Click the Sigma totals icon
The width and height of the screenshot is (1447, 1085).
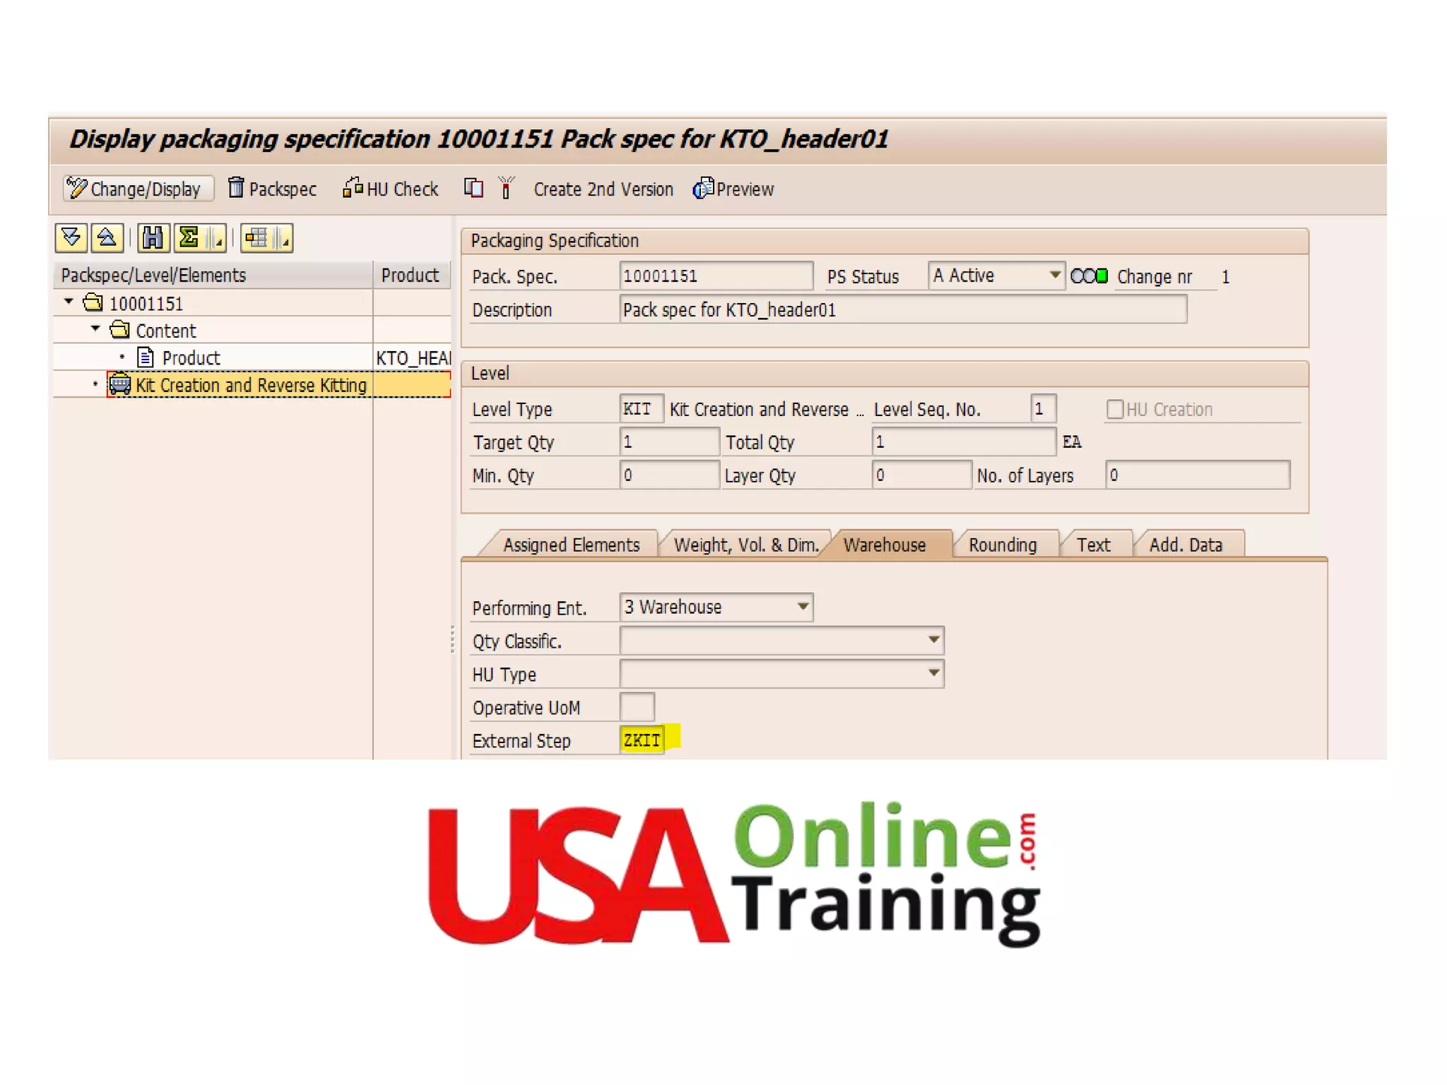[189, 237]
